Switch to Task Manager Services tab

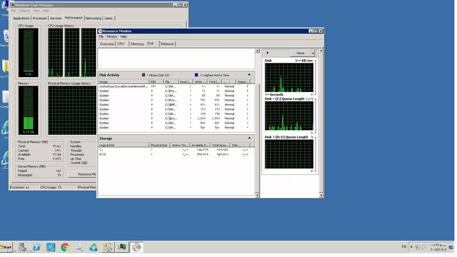click(x=56, y=18)
